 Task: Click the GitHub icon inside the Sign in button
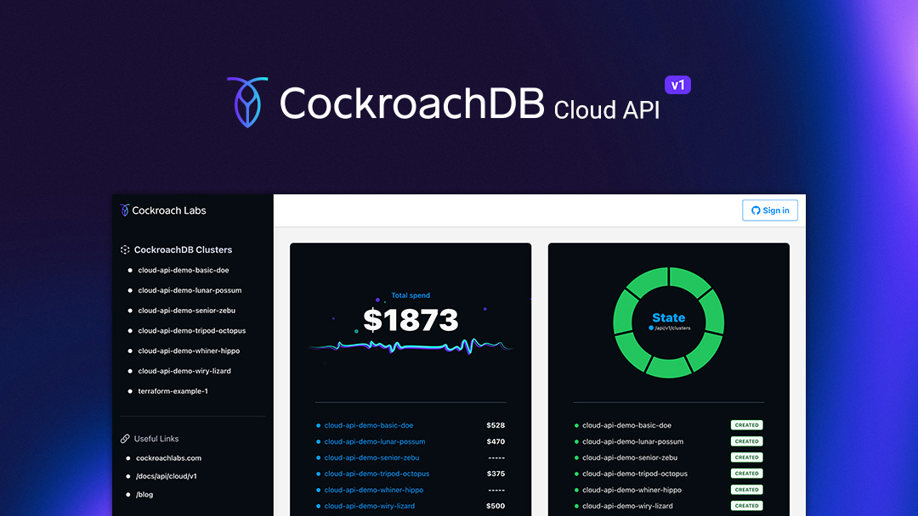click(755, 210)
